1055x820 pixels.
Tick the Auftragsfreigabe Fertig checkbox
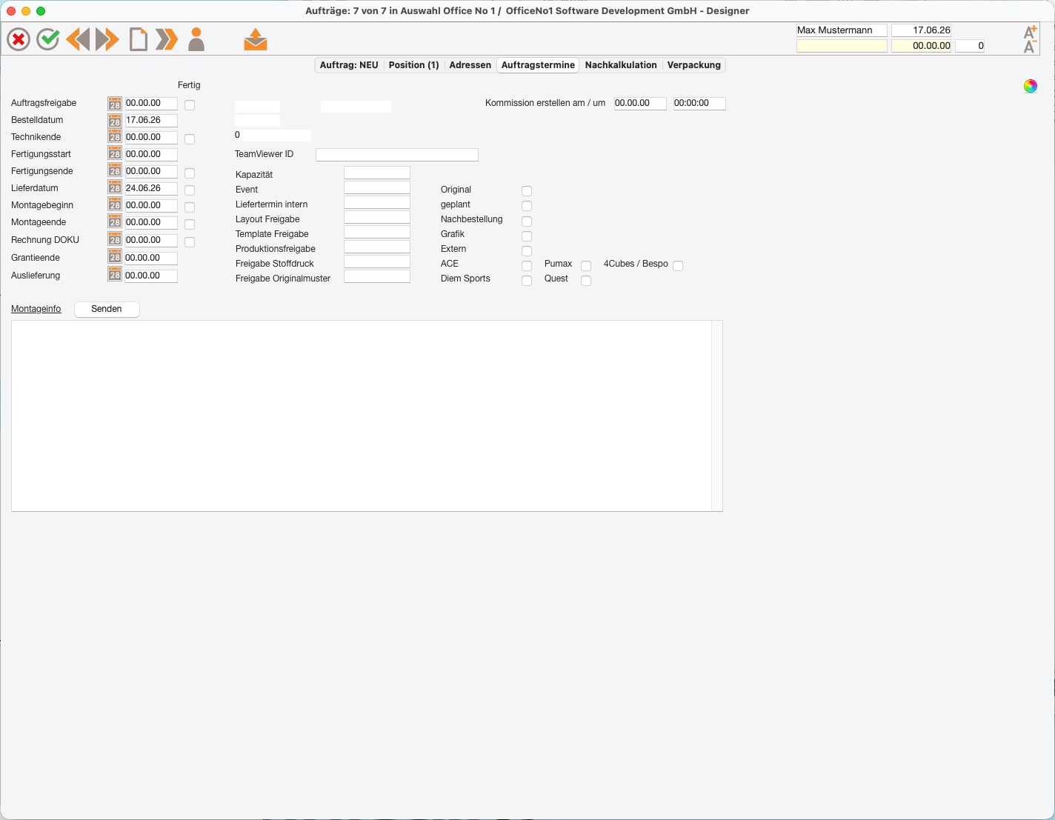click(190, 105)
